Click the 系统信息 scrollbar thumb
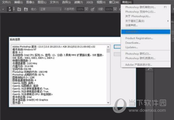The width and height of the screenshot is (174, 120). click(x=108, y=51)
